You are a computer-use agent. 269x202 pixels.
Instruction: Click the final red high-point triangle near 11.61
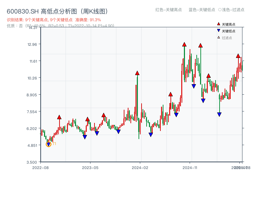click(238, 57)
